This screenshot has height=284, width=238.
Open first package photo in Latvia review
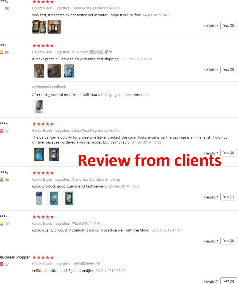pos(39,154)
